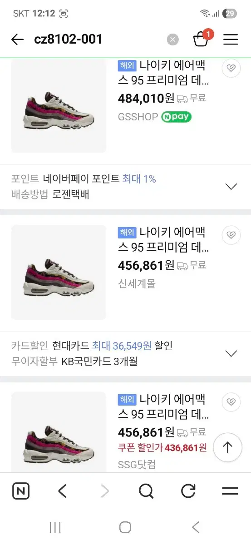This screenshot has width=251, height=545.
Task: Toggle the wishlist heart on the SSG닷컴 listing
Action: click(231, 402)
